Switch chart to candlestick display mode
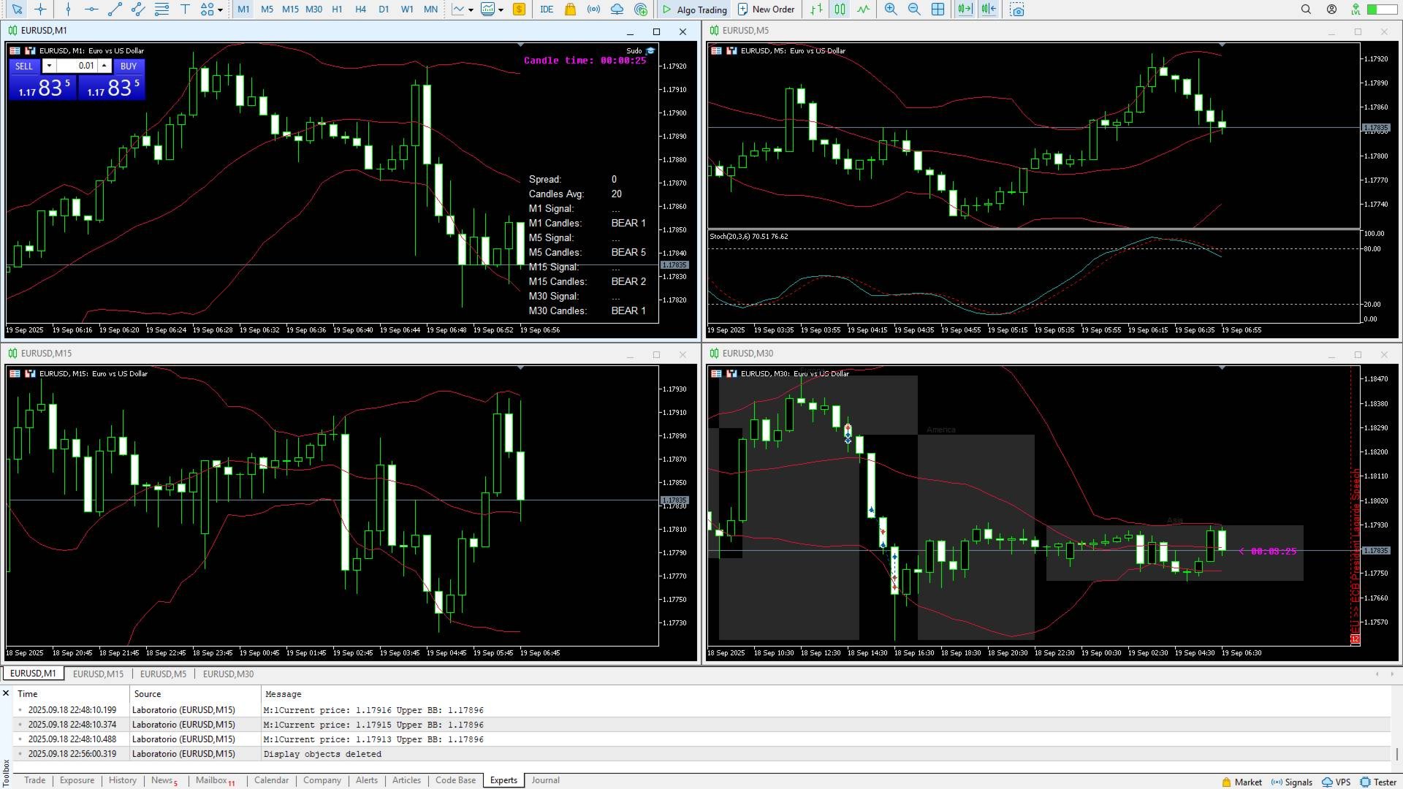The width and height of the screenshot is (1403, 789). [840, 9]
